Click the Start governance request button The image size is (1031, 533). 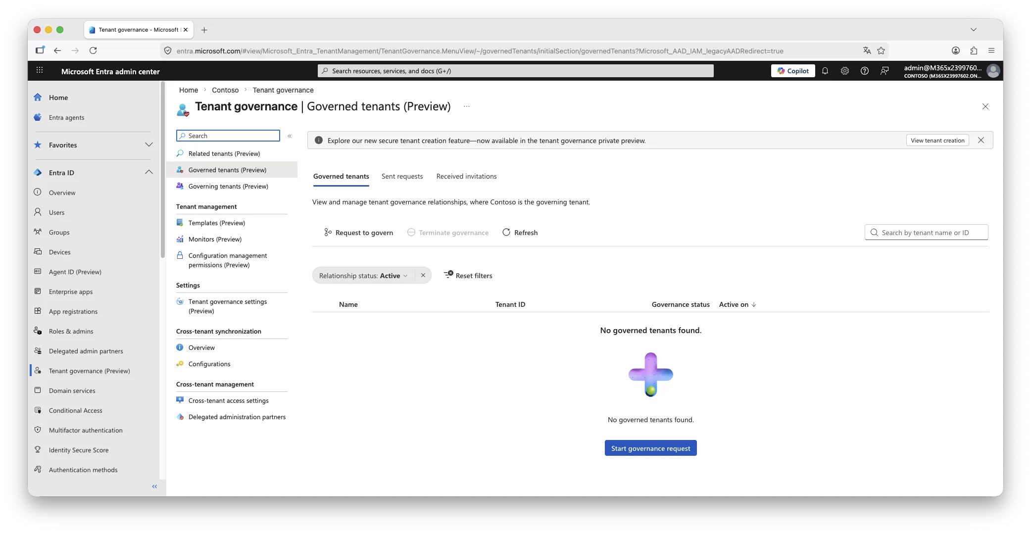pos(650,448)
